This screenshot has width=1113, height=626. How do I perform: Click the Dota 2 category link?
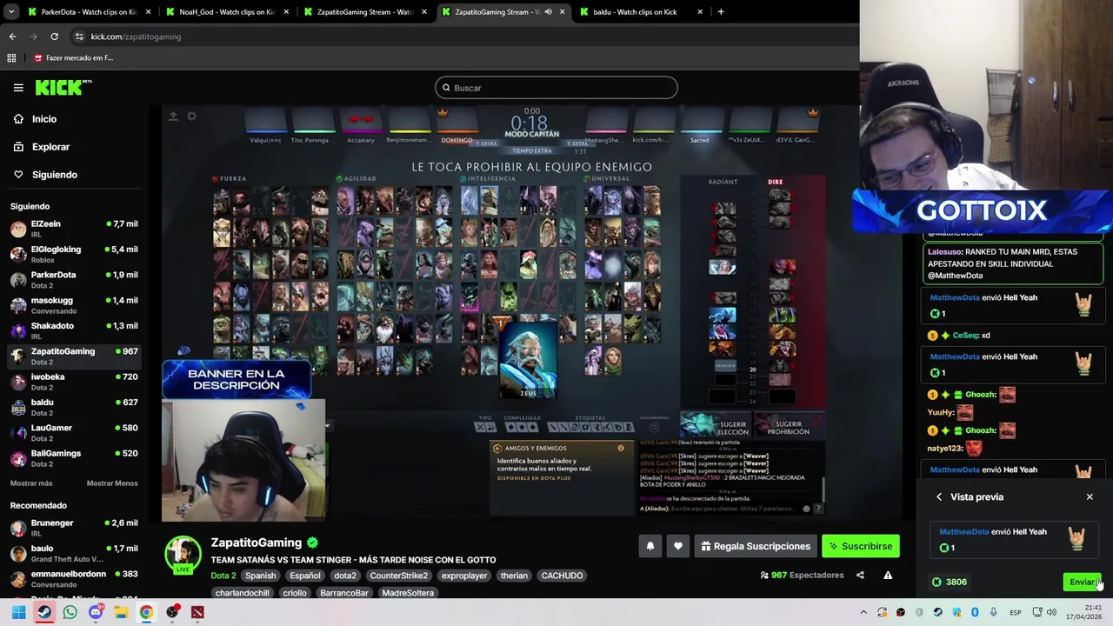click(x=223, y=576)
